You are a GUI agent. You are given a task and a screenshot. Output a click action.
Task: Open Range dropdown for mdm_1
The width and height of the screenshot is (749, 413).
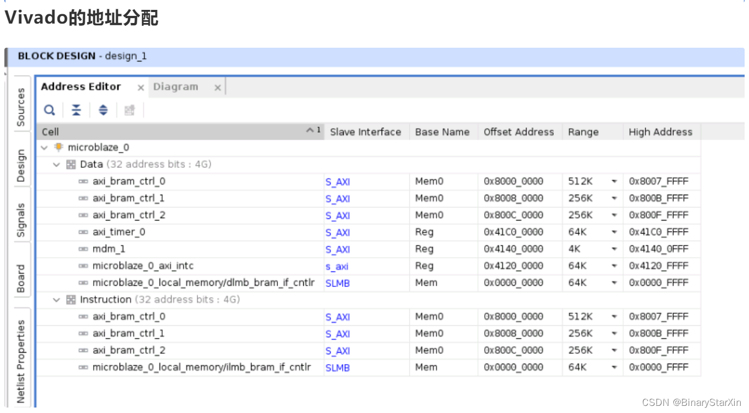coord(614,250)
